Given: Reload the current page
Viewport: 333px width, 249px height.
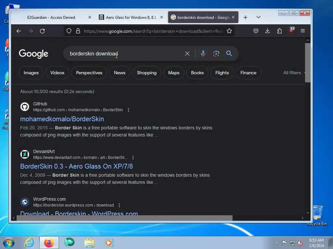Looking at the screenshot, I should click(42, 31).
